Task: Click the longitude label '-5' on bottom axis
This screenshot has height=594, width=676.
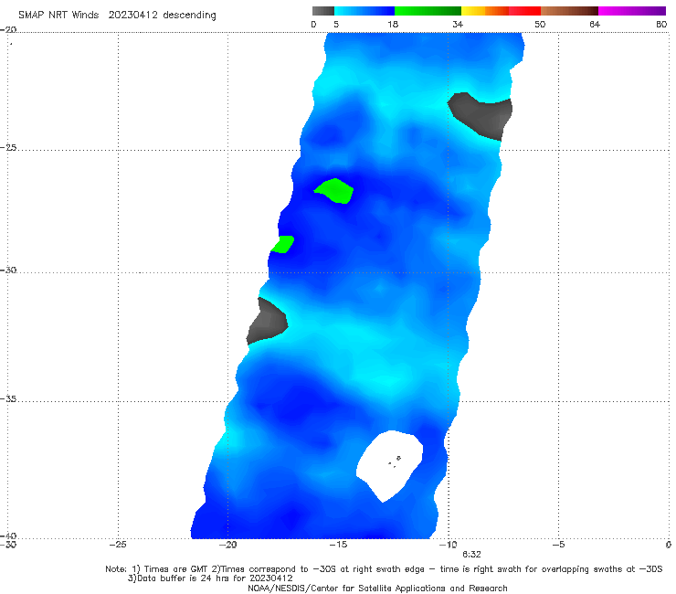Action: click(x=558, y=545)
